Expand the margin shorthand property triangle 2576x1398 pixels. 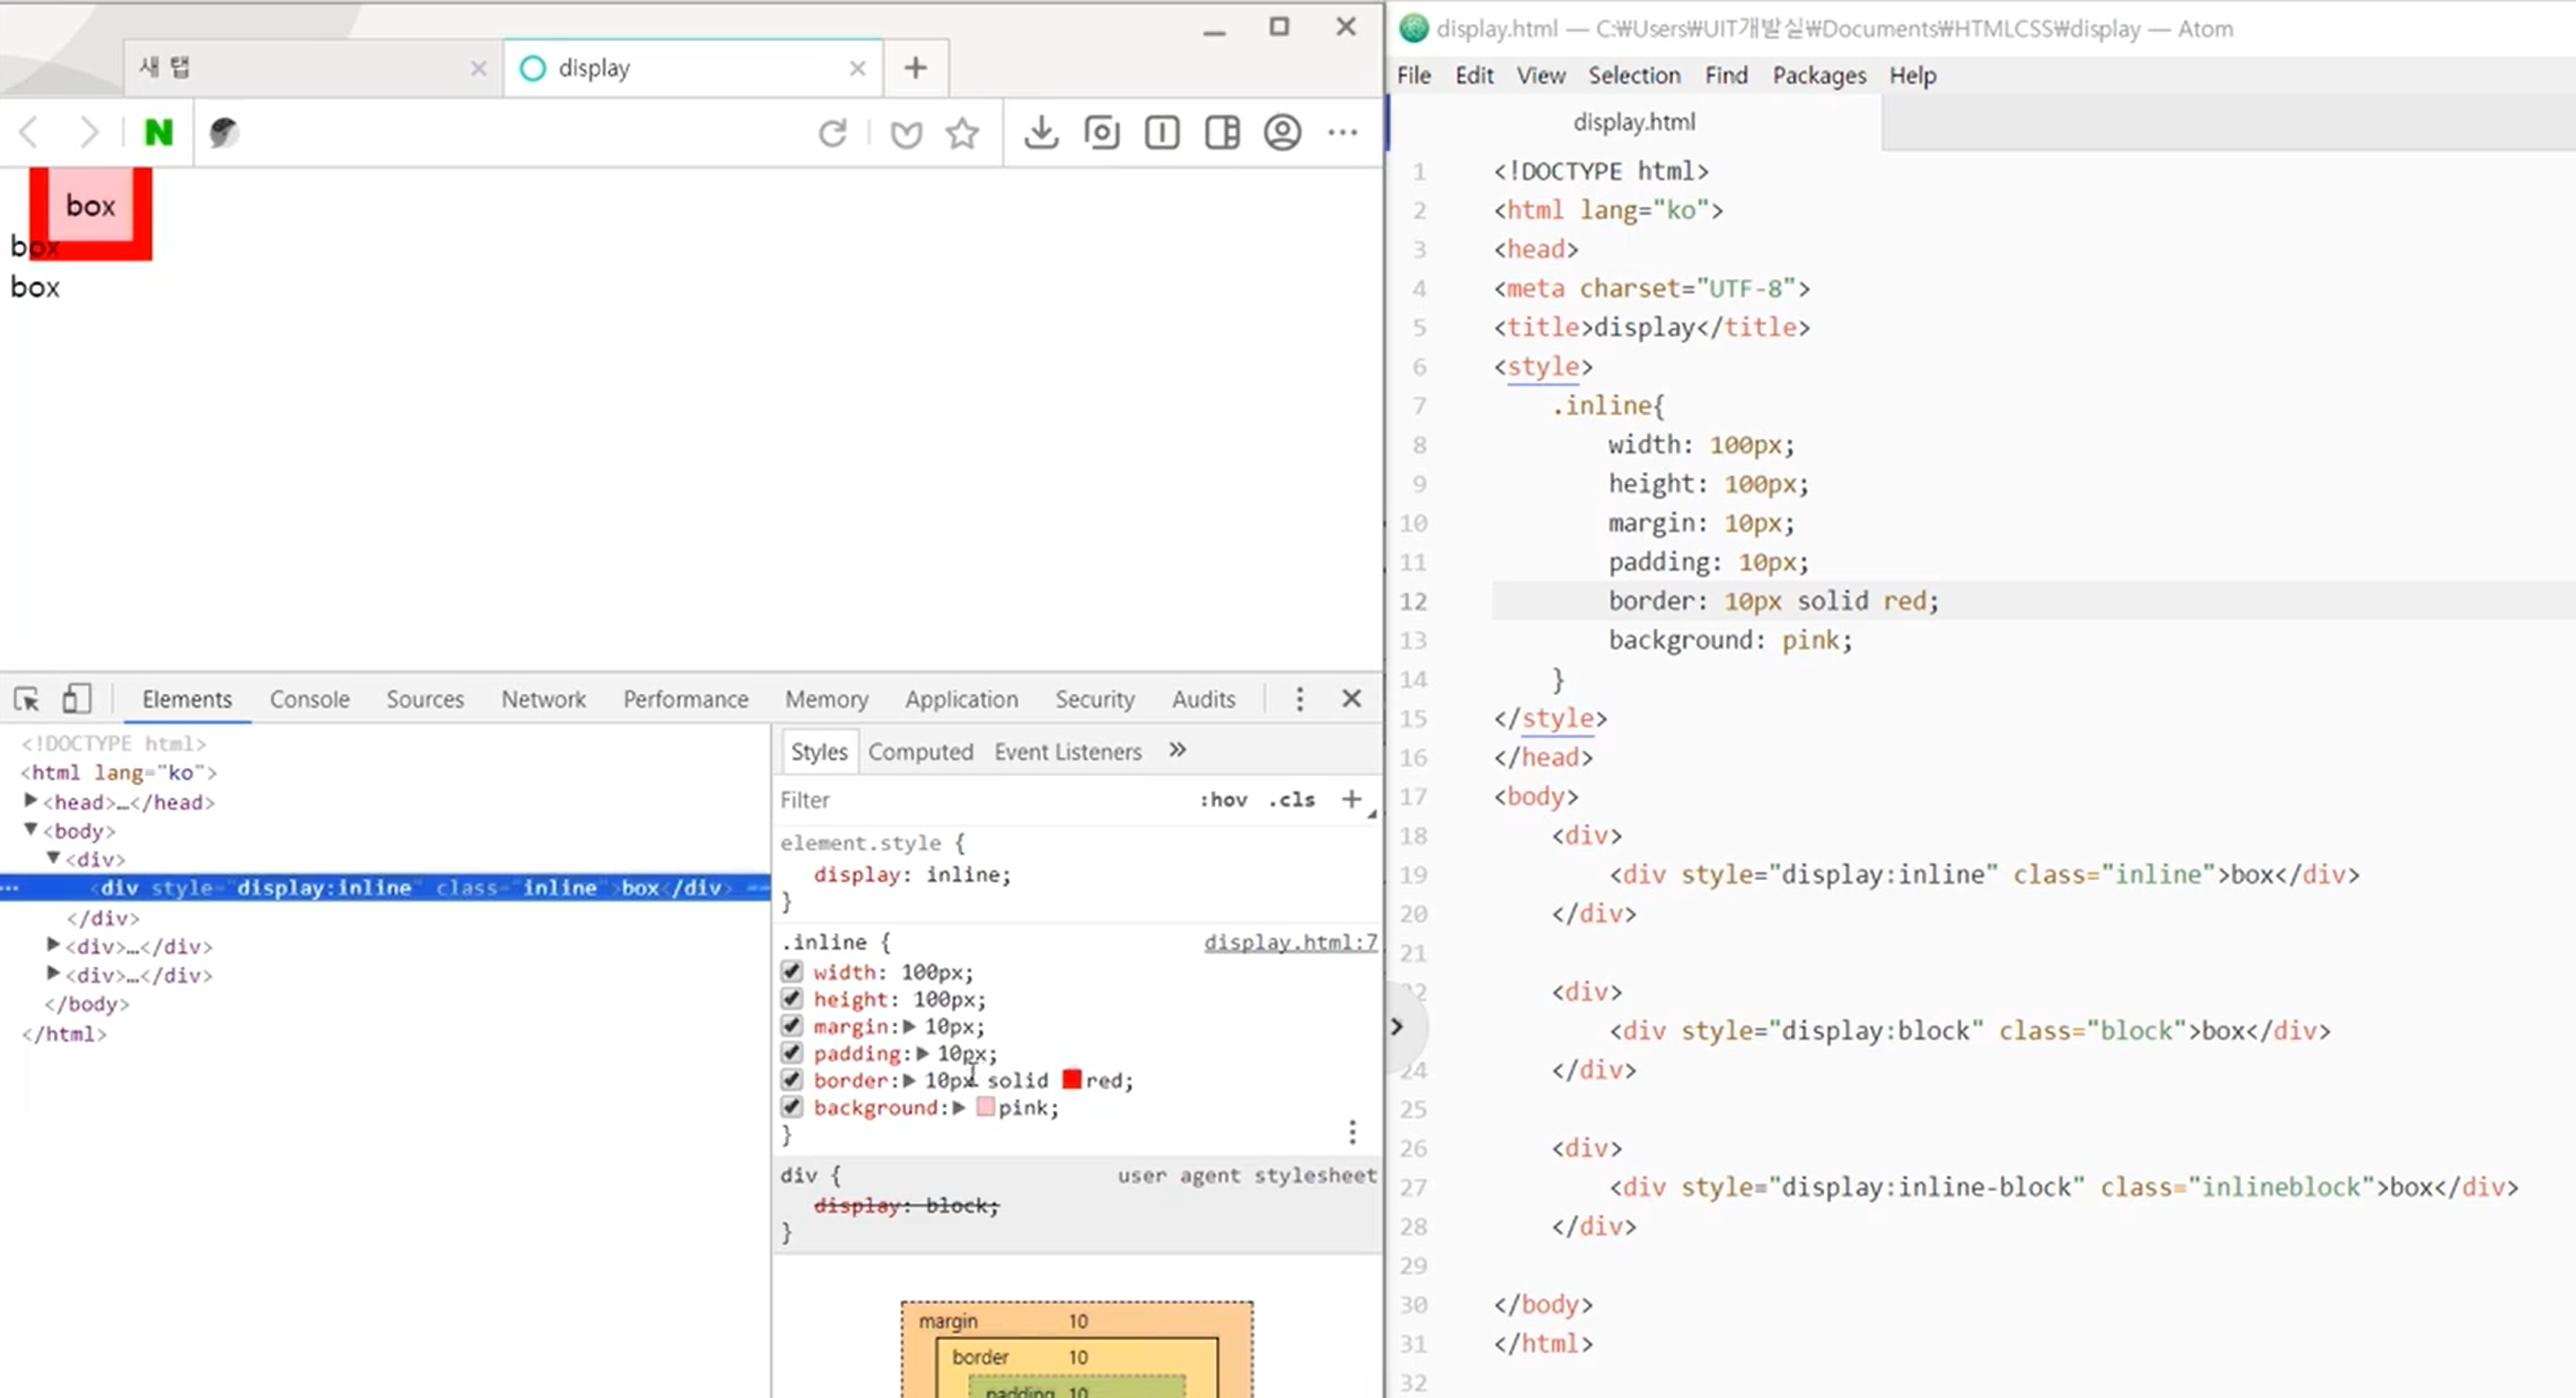tap(909, 1026)
